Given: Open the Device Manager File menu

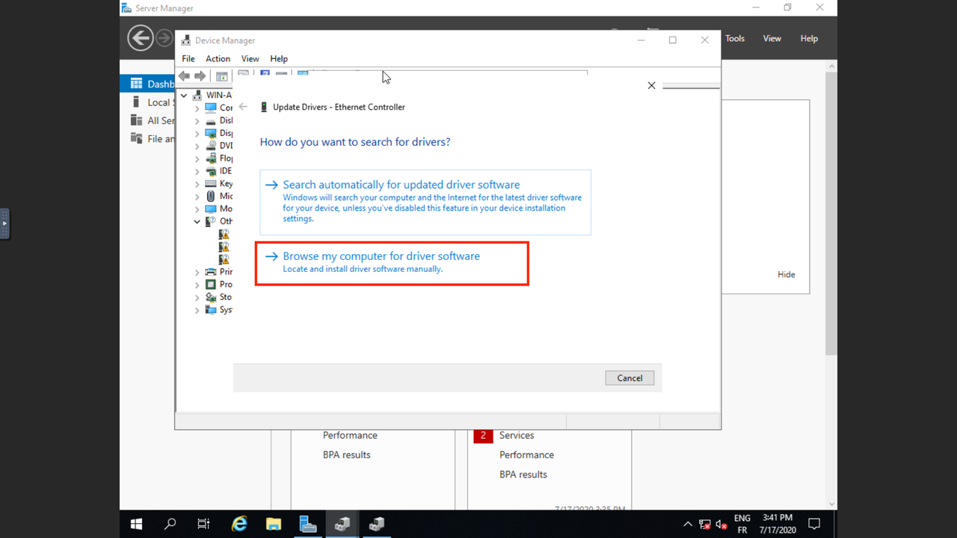Looking at the screenshot, I should click(x=188, y=59).
